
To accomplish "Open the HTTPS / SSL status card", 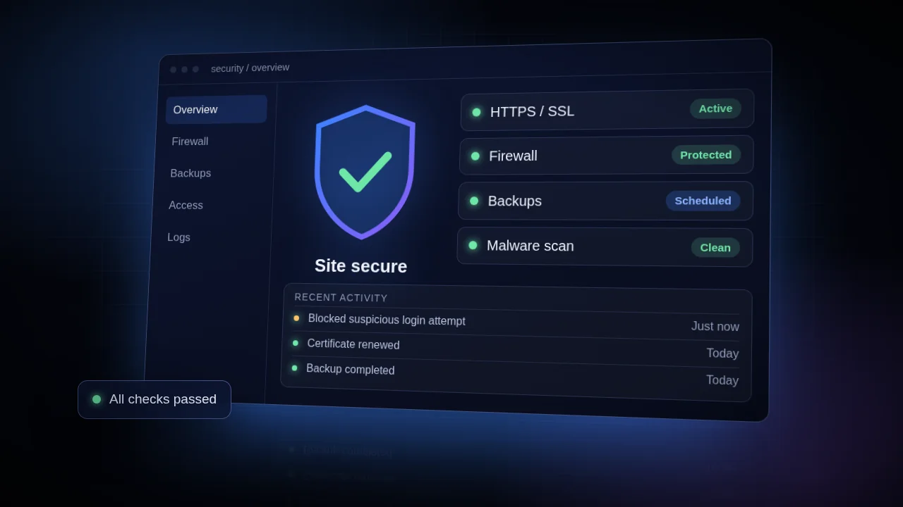I will (x=607, y=110).
